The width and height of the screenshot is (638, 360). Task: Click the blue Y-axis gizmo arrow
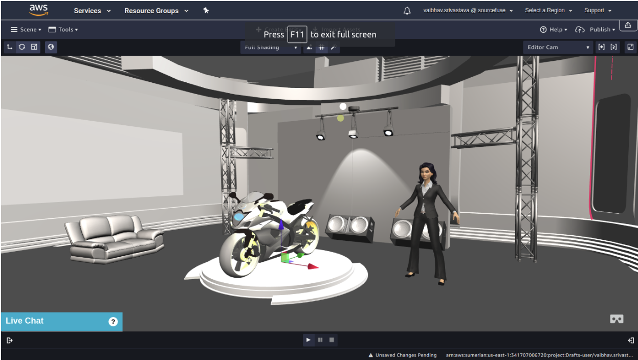tap(280, 224)
